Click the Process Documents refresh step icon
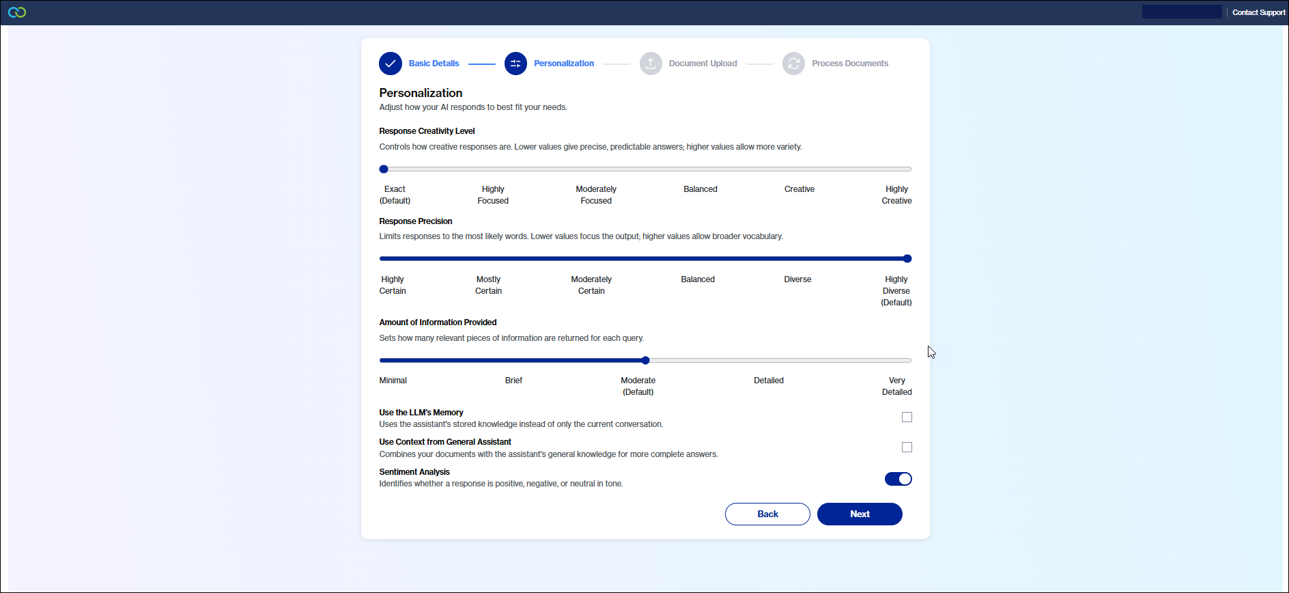This screenshot has height=593, width=1289. coord(793,64)
